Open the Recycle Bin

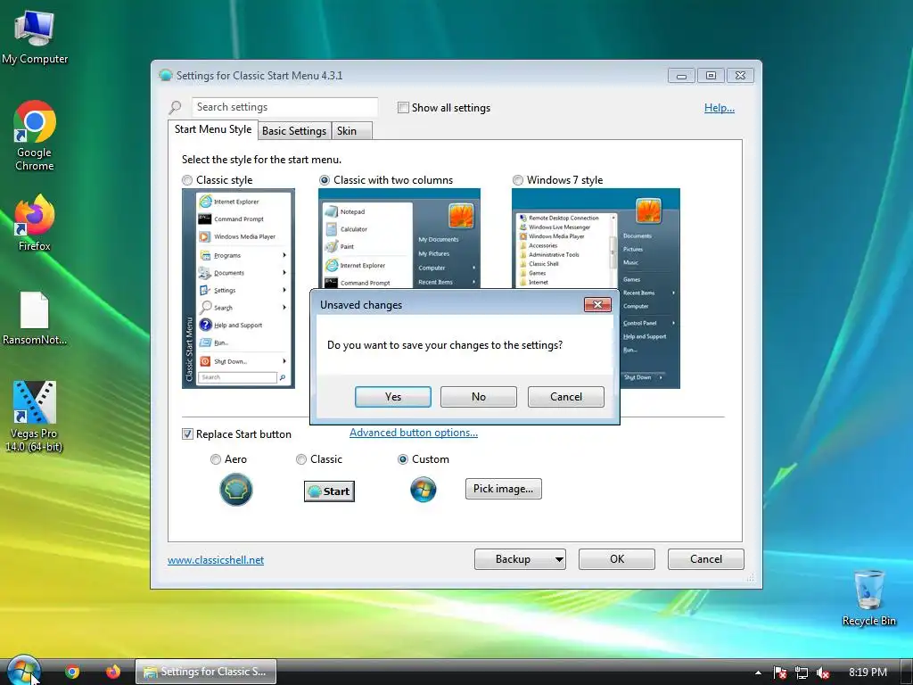click(868, 598)
